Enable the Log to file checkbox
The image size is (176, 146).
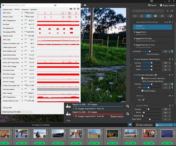pyautogui.click(x=4, y=108)
